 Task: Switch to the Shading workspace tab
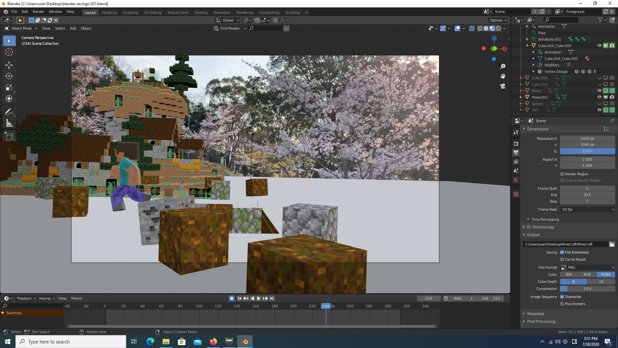point(201,12)
